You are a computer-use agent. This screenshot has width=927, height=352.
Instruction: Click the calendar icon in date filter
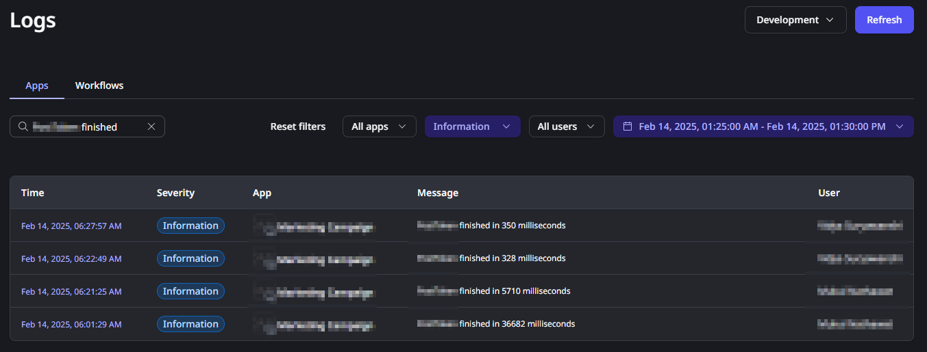tap(627, 126)
